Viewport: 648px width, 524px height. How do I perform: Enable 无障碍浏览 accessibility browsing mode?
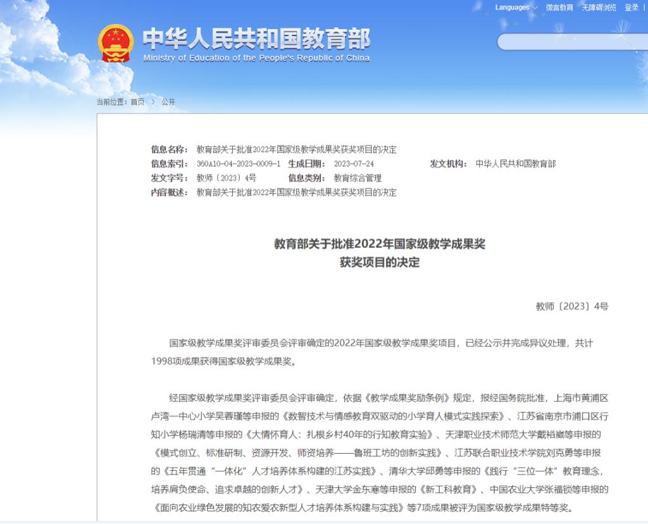(599, 8)
